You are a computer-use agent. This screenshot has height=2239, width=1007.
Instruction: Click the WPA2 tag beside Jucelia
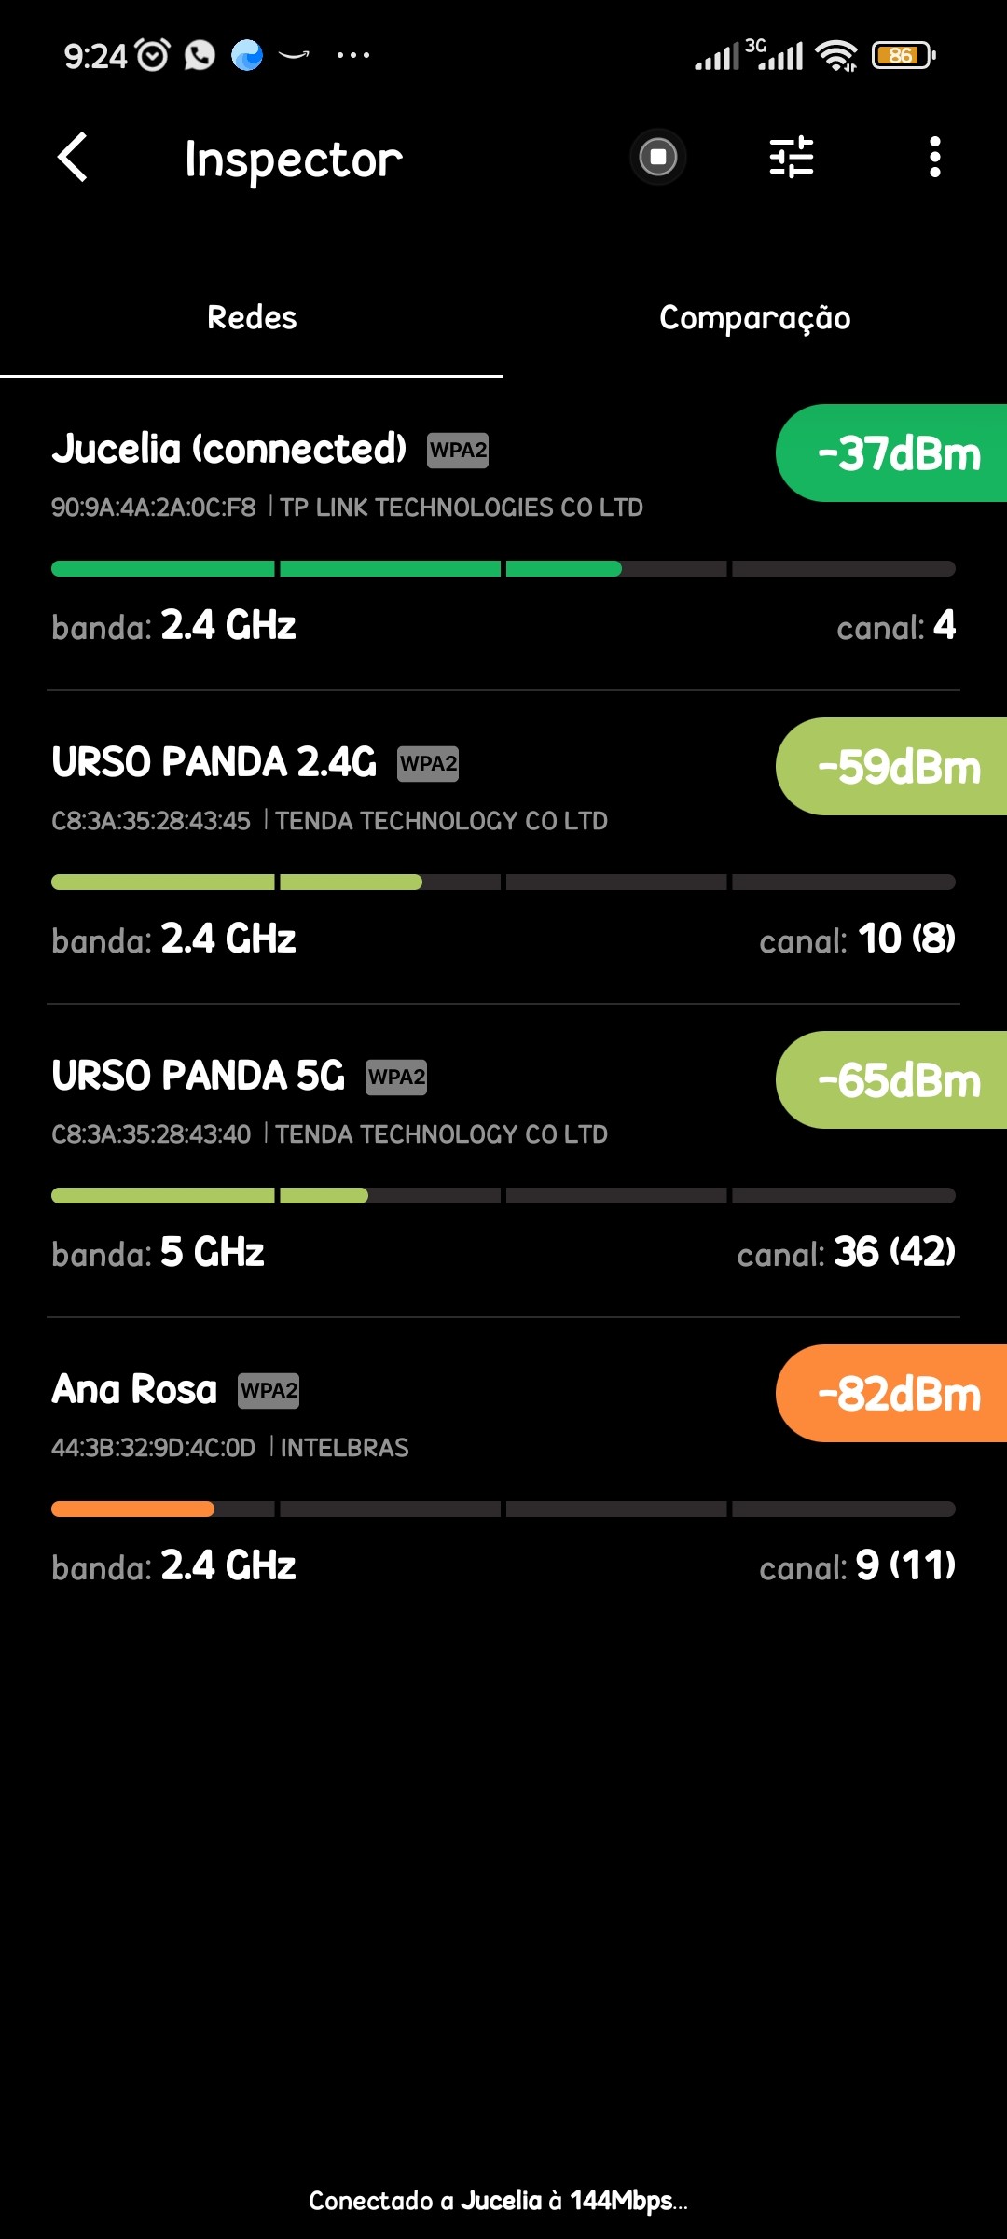click(x=458, y=451)
